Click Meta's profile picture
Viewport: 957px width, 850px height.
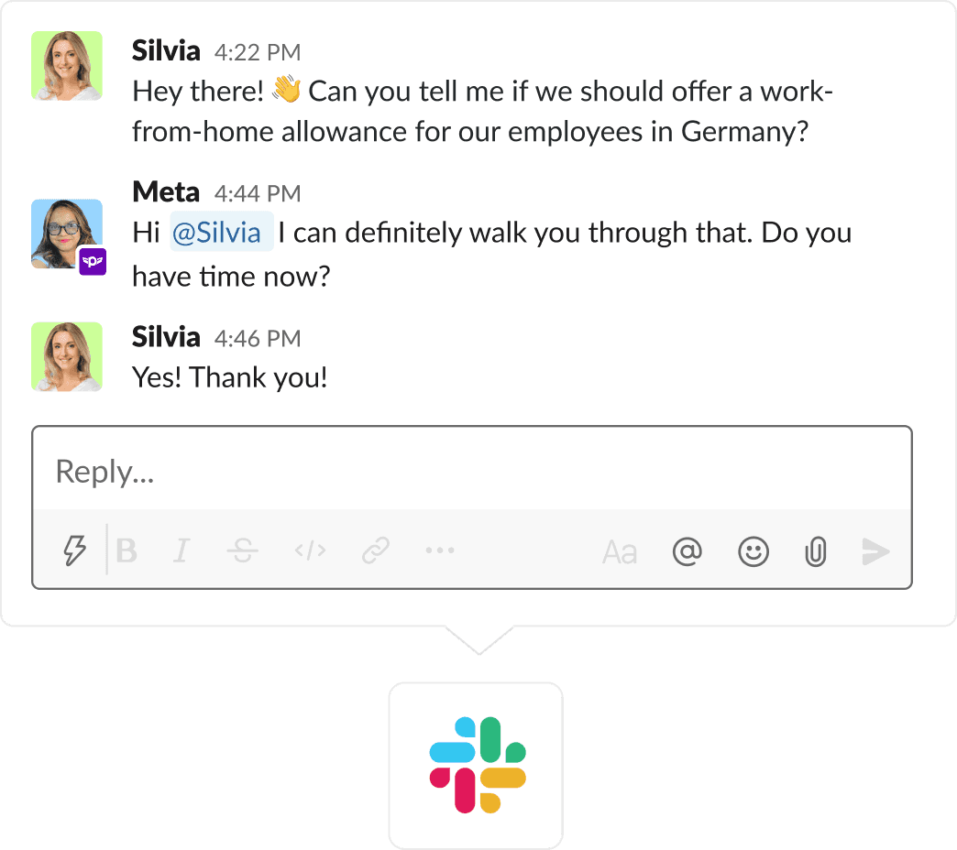point(67,234)
